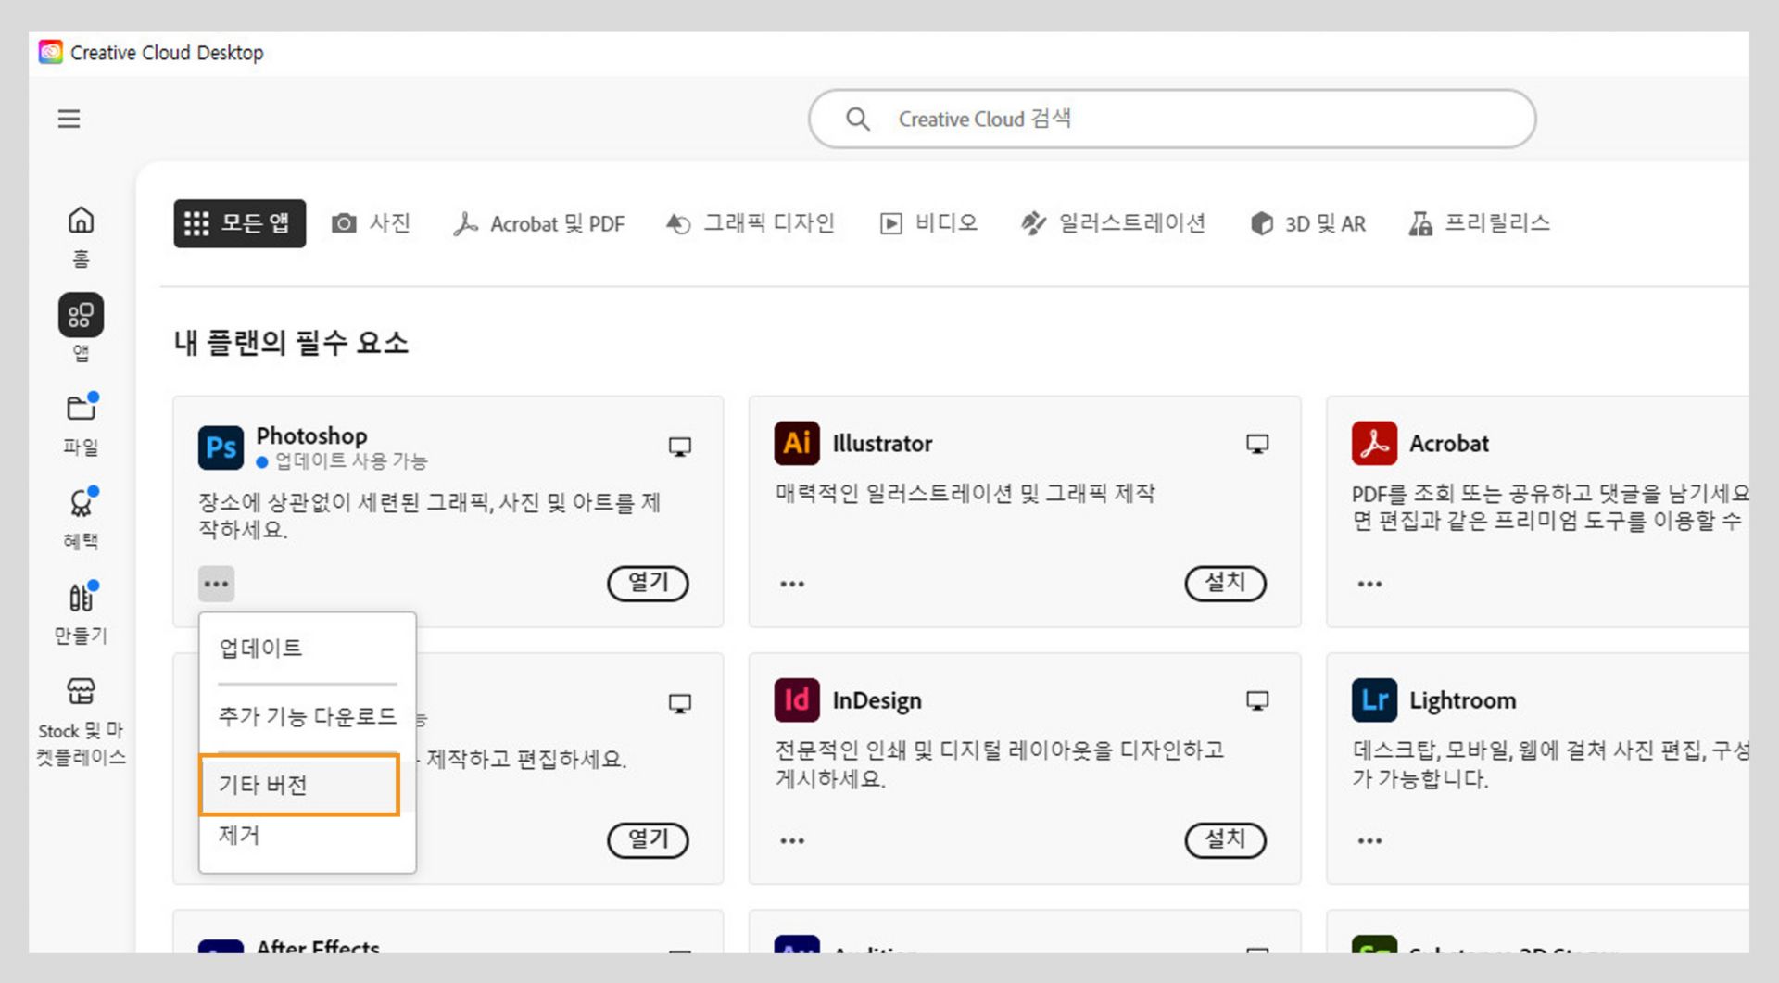
Task: Click 설치 to install Illustrator
Action: 1225,583
